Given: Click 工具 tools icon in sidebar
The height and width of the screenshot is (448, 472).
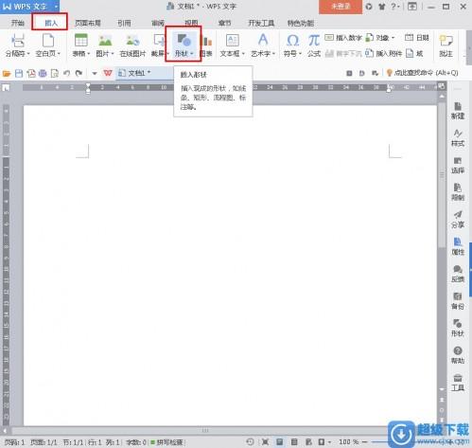Looking at the screenshot, I should [458, 383].
